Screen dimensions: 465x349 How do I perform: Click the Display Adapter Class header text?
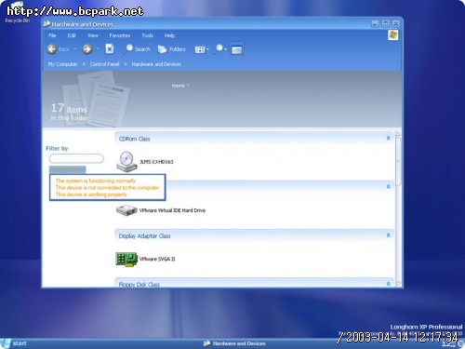(145, 236)
